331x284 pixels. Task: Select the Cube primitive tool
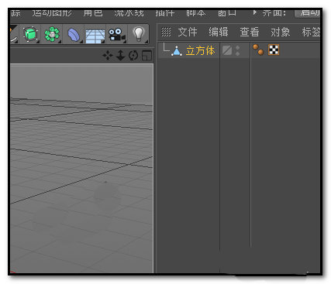click(30, 34)
